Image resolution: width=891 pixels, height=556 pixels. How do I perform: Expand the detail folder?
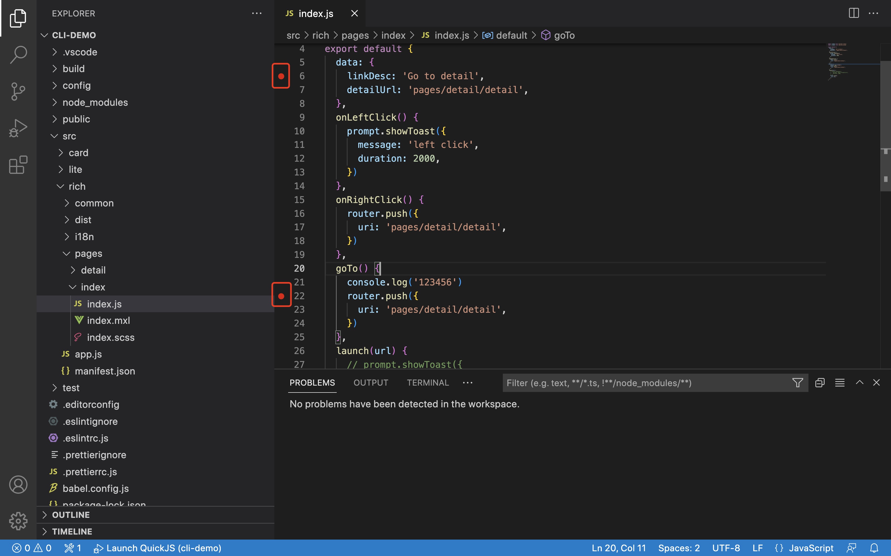click(x=155, y=270)
